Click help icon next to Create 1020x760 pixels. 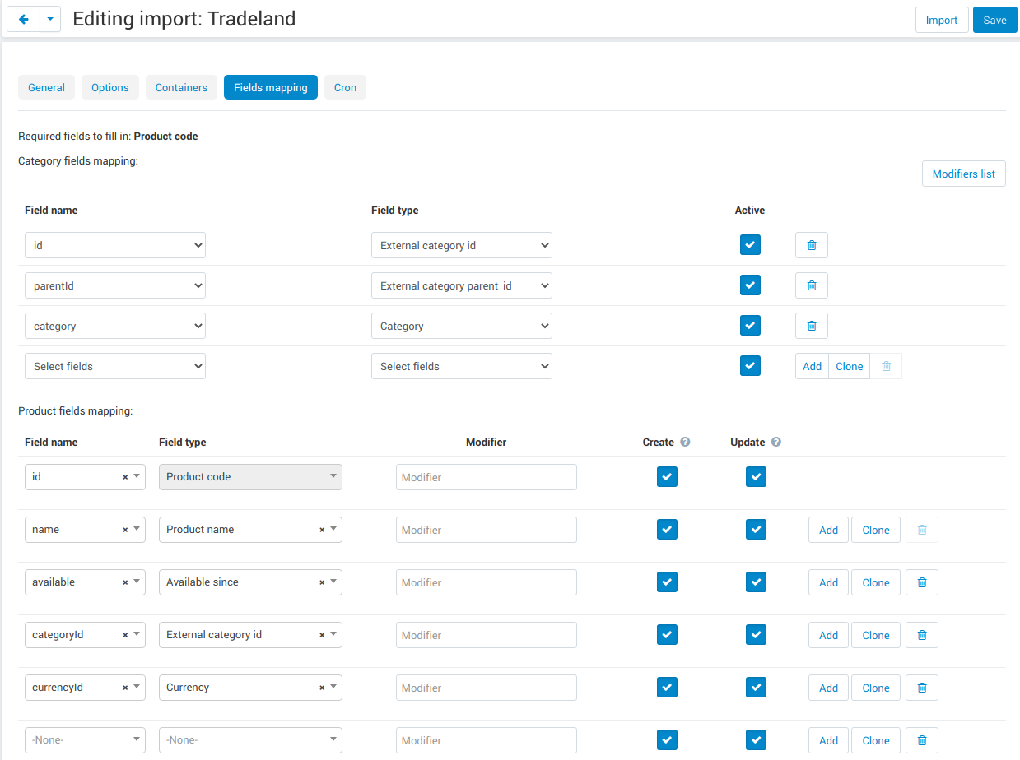coord(686,443)
